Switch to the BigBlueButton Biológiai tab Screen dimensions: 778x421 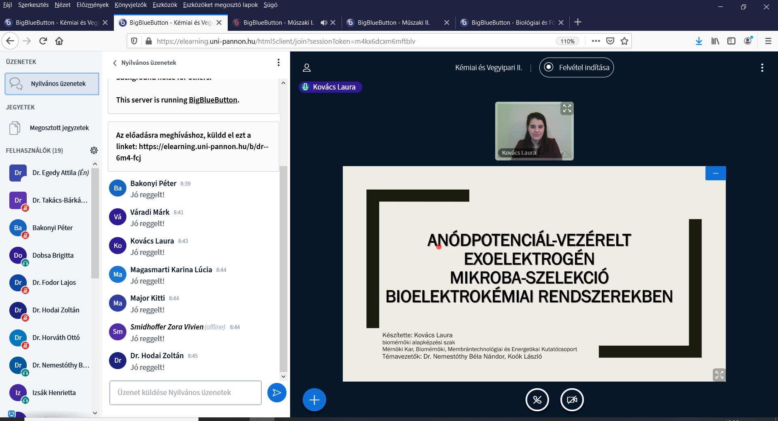pyautogui.click(x=511, y=23)
